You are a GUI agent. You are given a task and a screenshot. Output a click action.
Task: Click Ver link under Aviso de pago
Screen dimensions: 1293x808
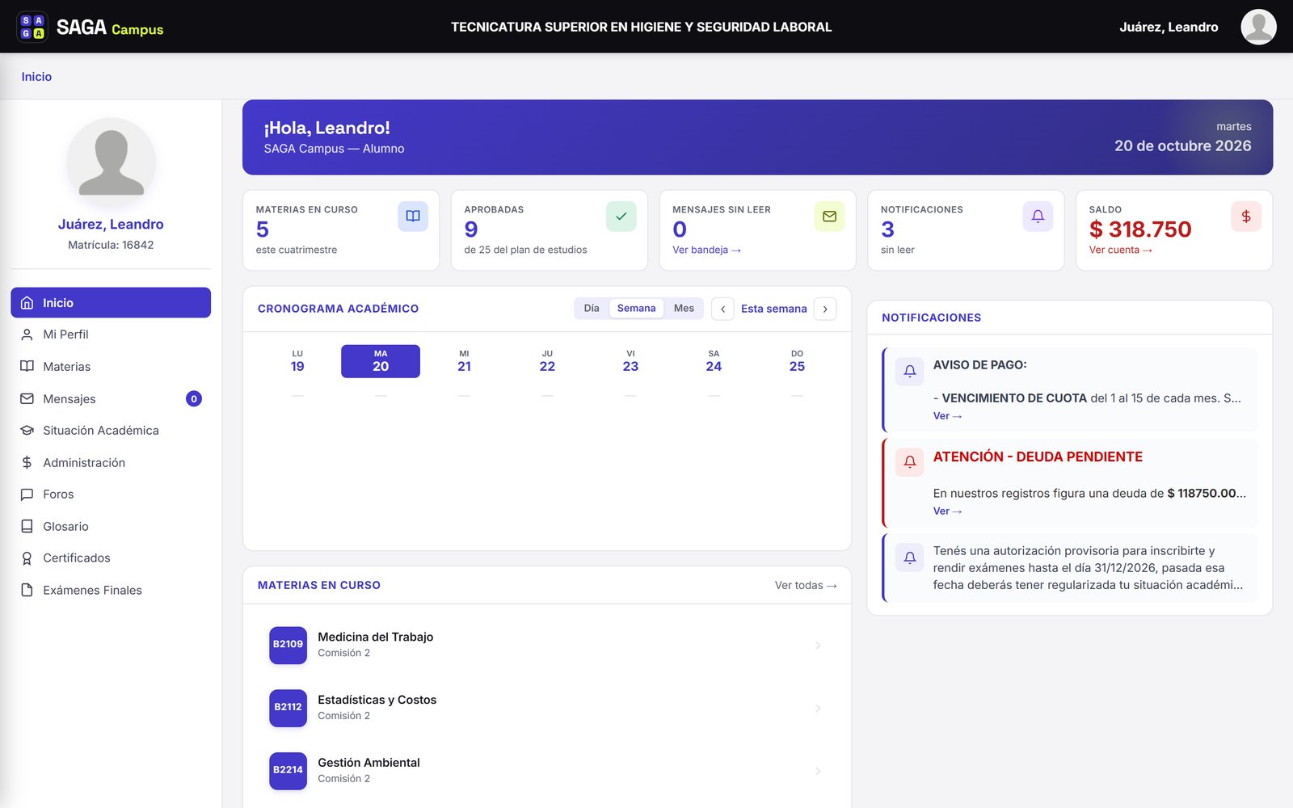tap(947, 416)
